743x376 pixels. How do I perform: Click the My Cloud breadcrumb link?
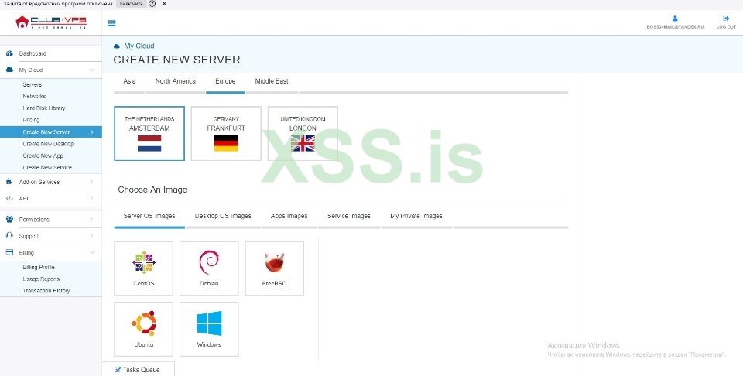[x=139, y=46]
